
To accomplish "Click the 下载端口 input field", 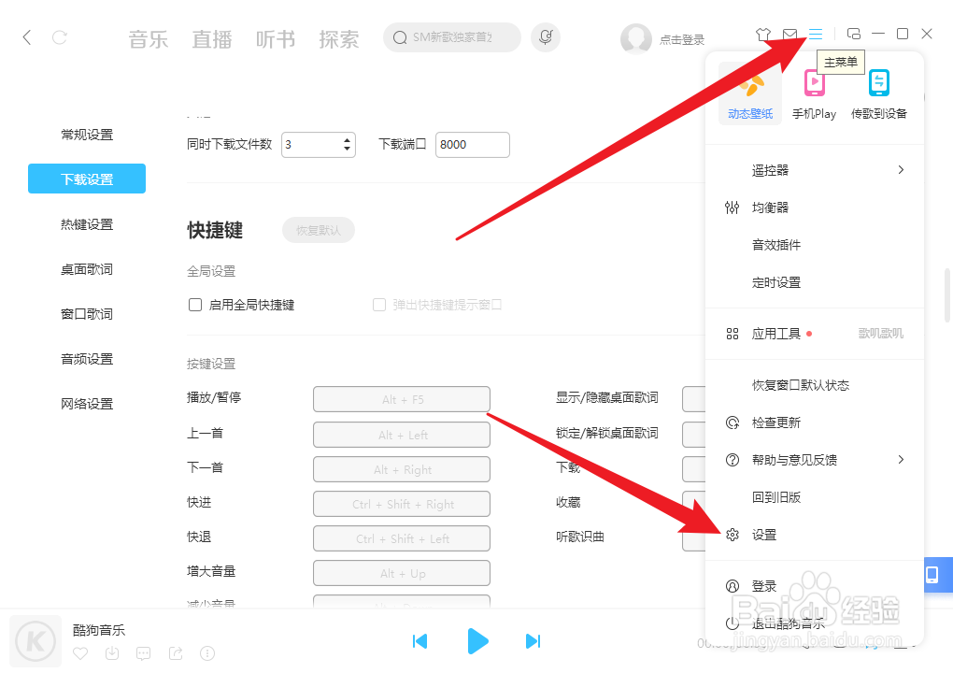I will click(472, 145).
